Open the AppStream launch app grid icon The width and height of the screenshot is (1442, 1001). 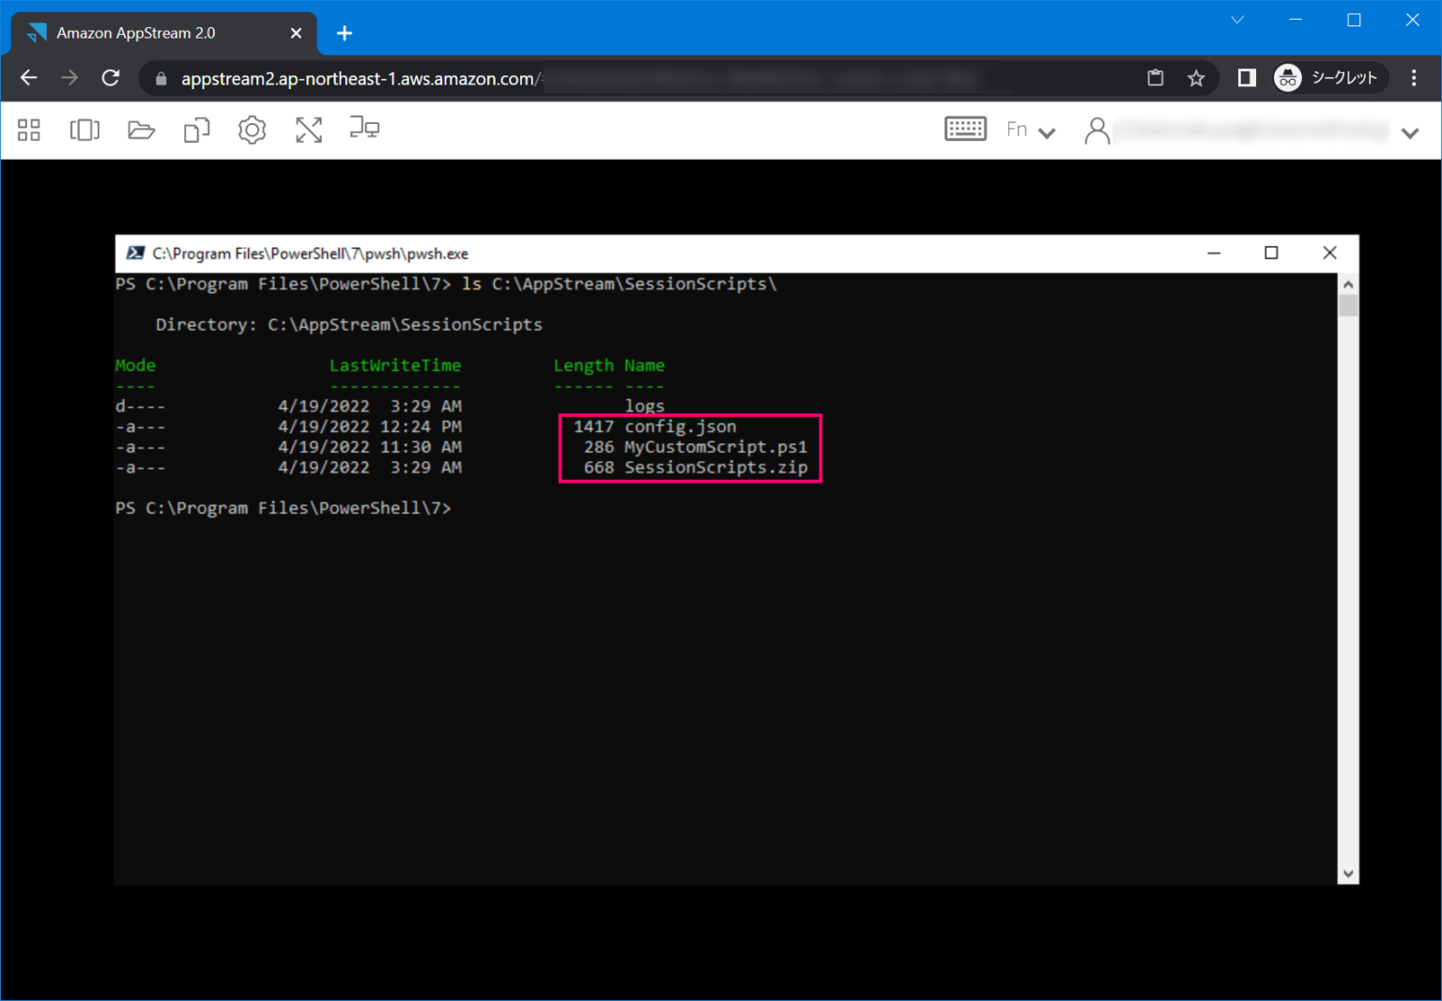pos(29,130)
